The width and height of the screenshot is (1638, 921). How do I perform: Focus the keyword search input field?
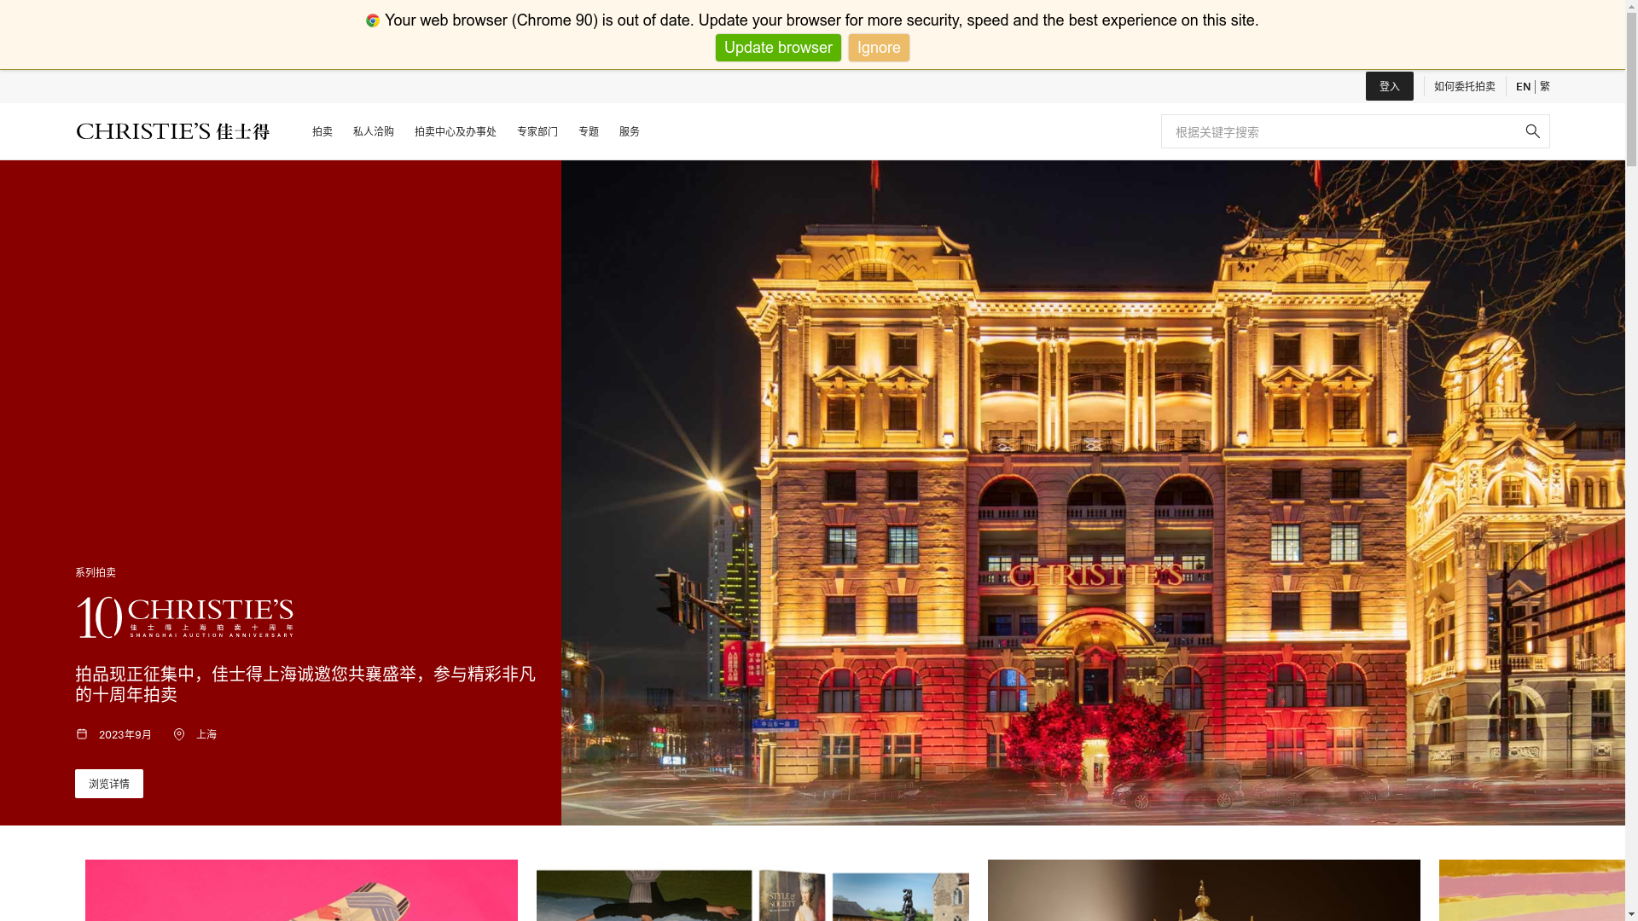[x=1339, y=131]
